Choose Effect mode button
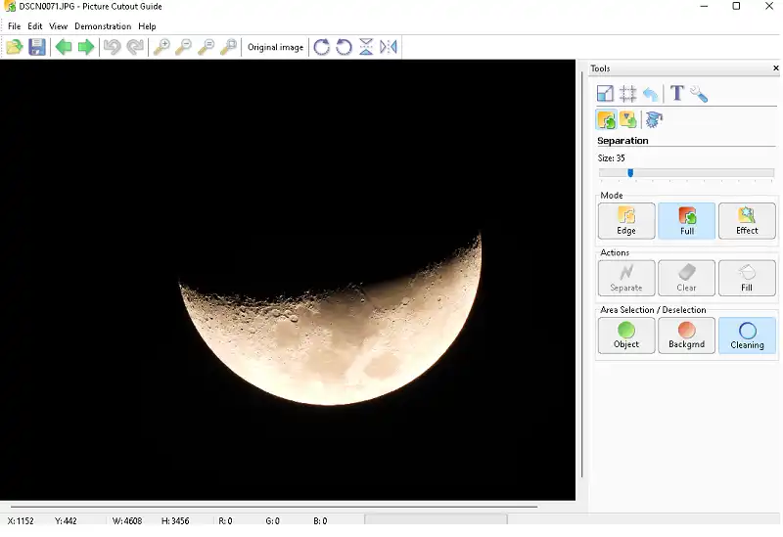 click(x=747, y=221)
